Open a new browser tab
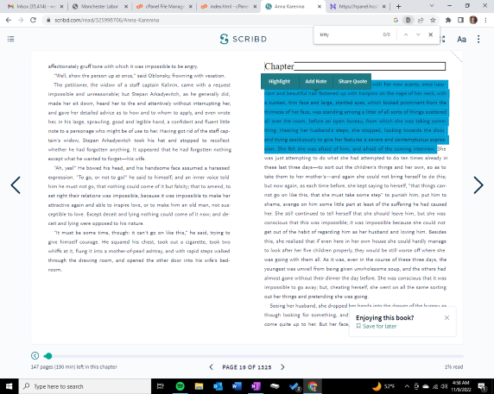 click(x=398, y=6)
